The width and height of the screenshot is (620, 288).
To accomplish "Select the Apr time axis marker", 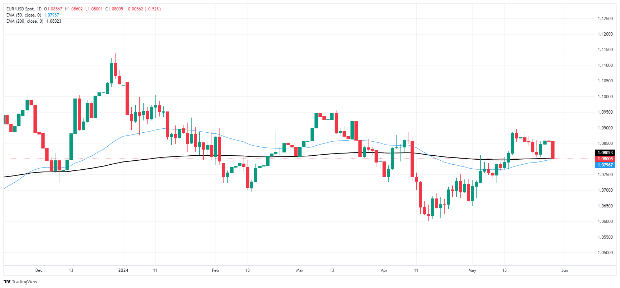I will tap(384, 270).
